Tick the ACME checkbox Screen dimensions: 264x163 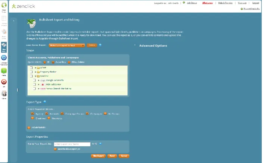31,68
